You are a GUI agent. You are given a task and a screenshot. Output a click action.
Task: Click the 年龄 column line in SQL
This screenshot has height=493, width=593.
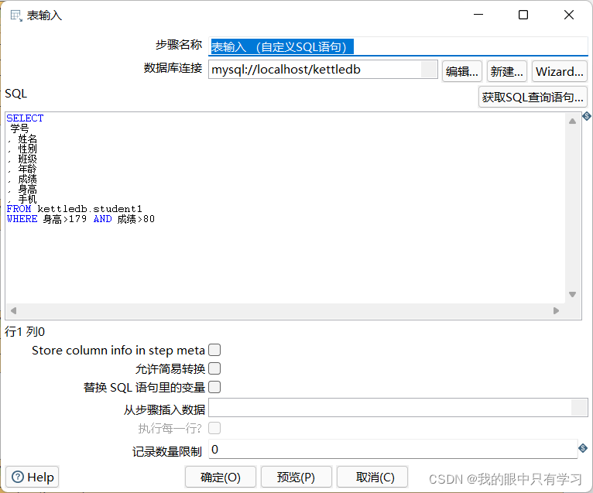(x=28, y=169)
